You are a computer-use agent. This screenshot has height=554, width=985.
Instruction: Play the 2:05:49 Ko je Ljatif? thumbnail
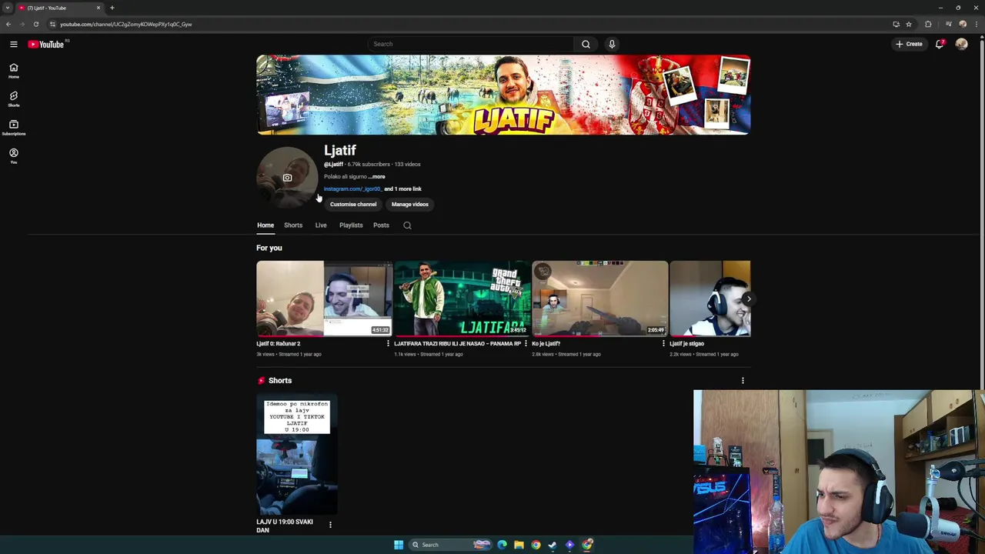pos(599,299)
